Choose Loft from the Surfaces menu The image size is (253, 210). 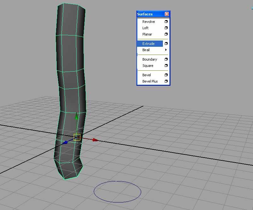coord(145,28)
